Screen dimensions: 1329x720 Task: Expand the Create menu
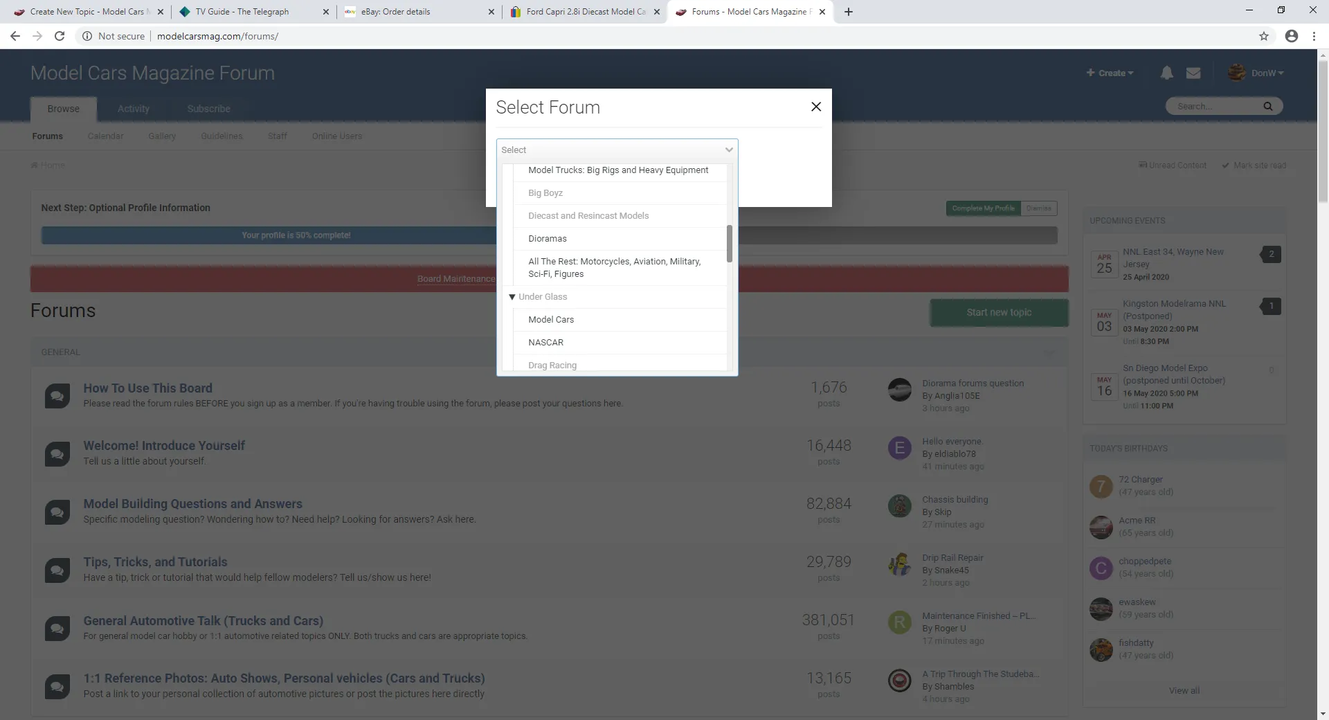tap(1110, 73)
